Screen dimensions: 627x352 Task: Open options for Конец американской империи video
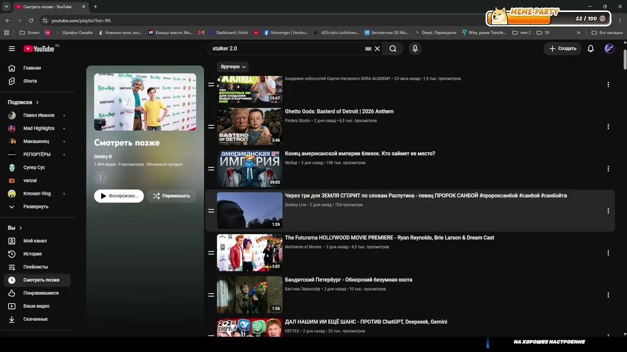tap(608, 169)
